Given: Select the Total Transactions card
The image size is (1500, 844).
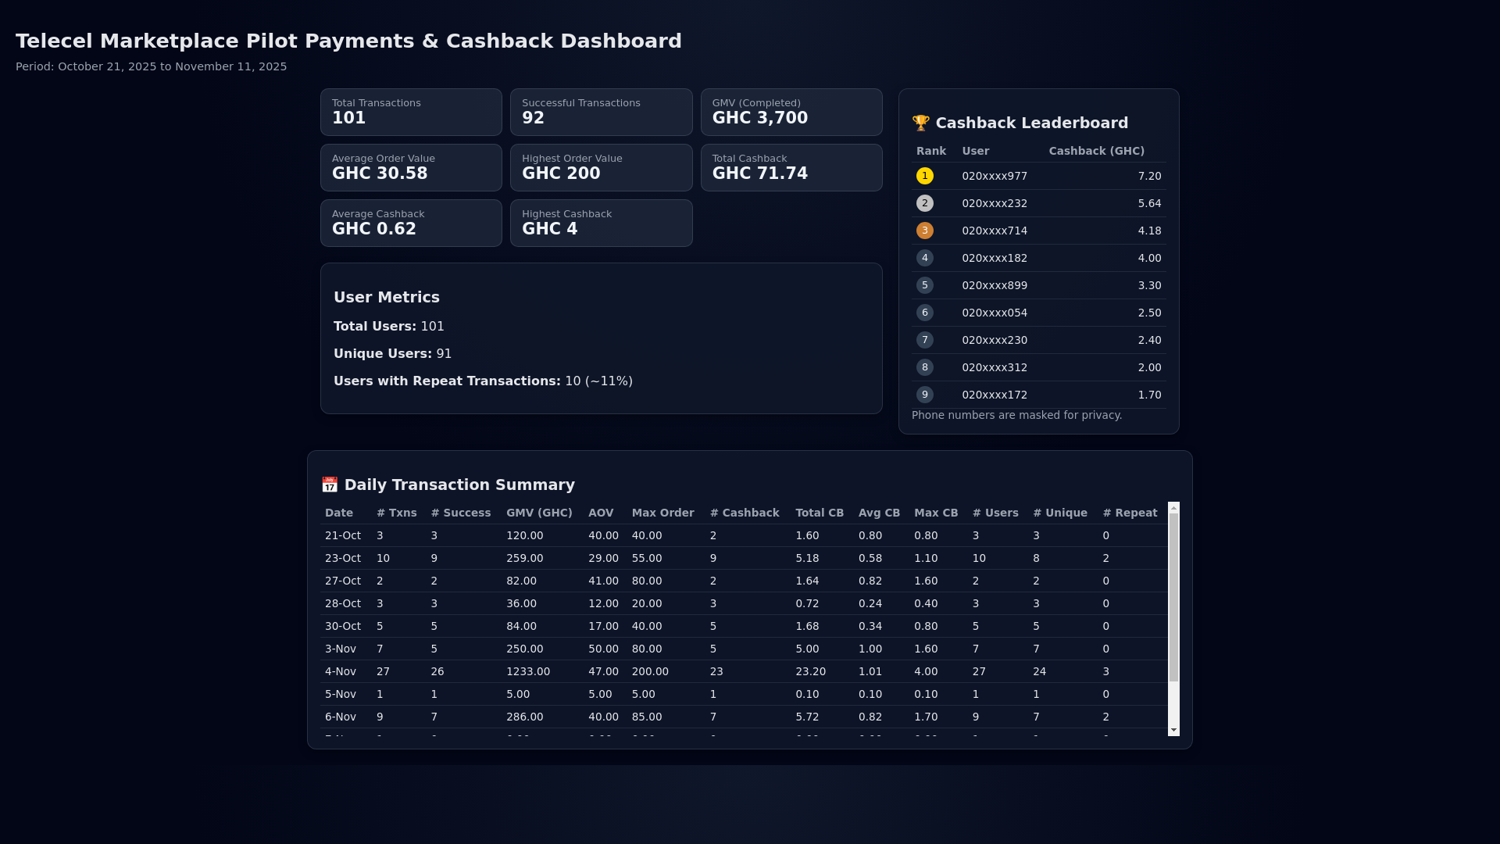Looking at the screenshot, I should click(x=411, y=112).
